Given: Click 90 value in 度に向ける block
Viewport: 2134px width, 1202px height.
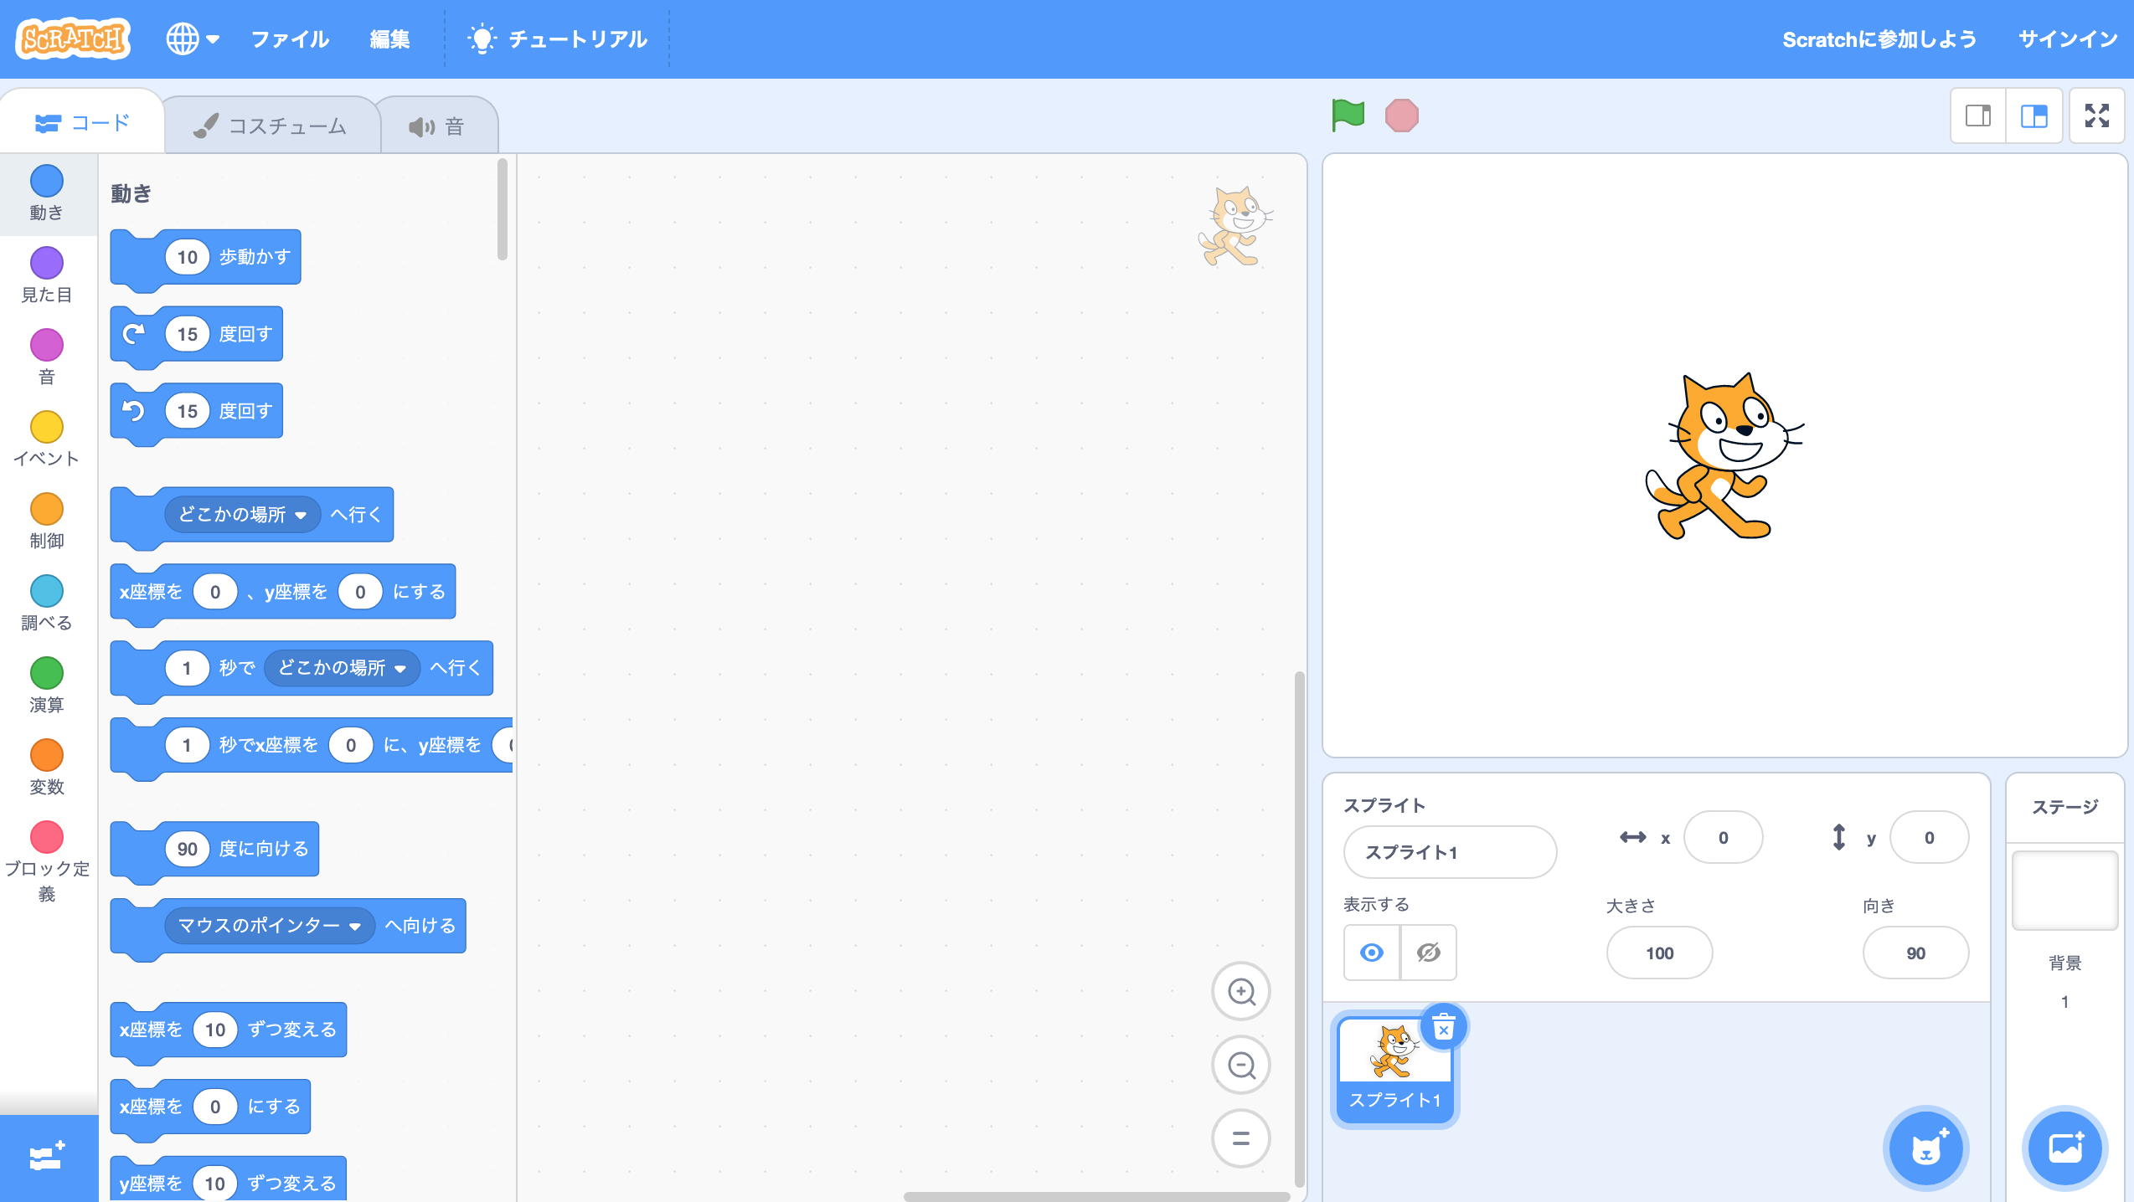Looking at the screenshot, I should pyautogui.click(x=188, y=849).
